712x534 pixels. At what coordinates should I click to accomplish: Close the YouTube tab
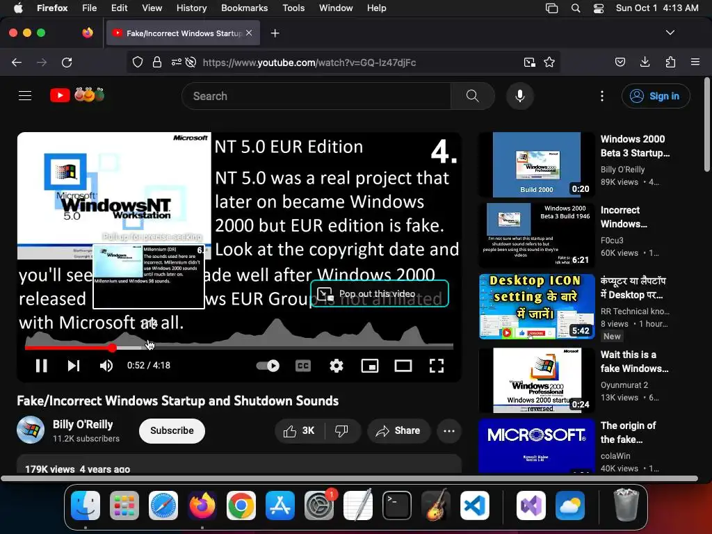[249, 33]
